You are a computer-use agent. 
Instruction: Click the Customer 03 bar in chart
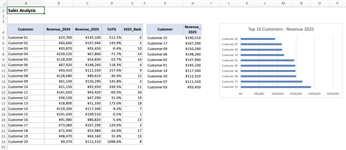[257, 39]
